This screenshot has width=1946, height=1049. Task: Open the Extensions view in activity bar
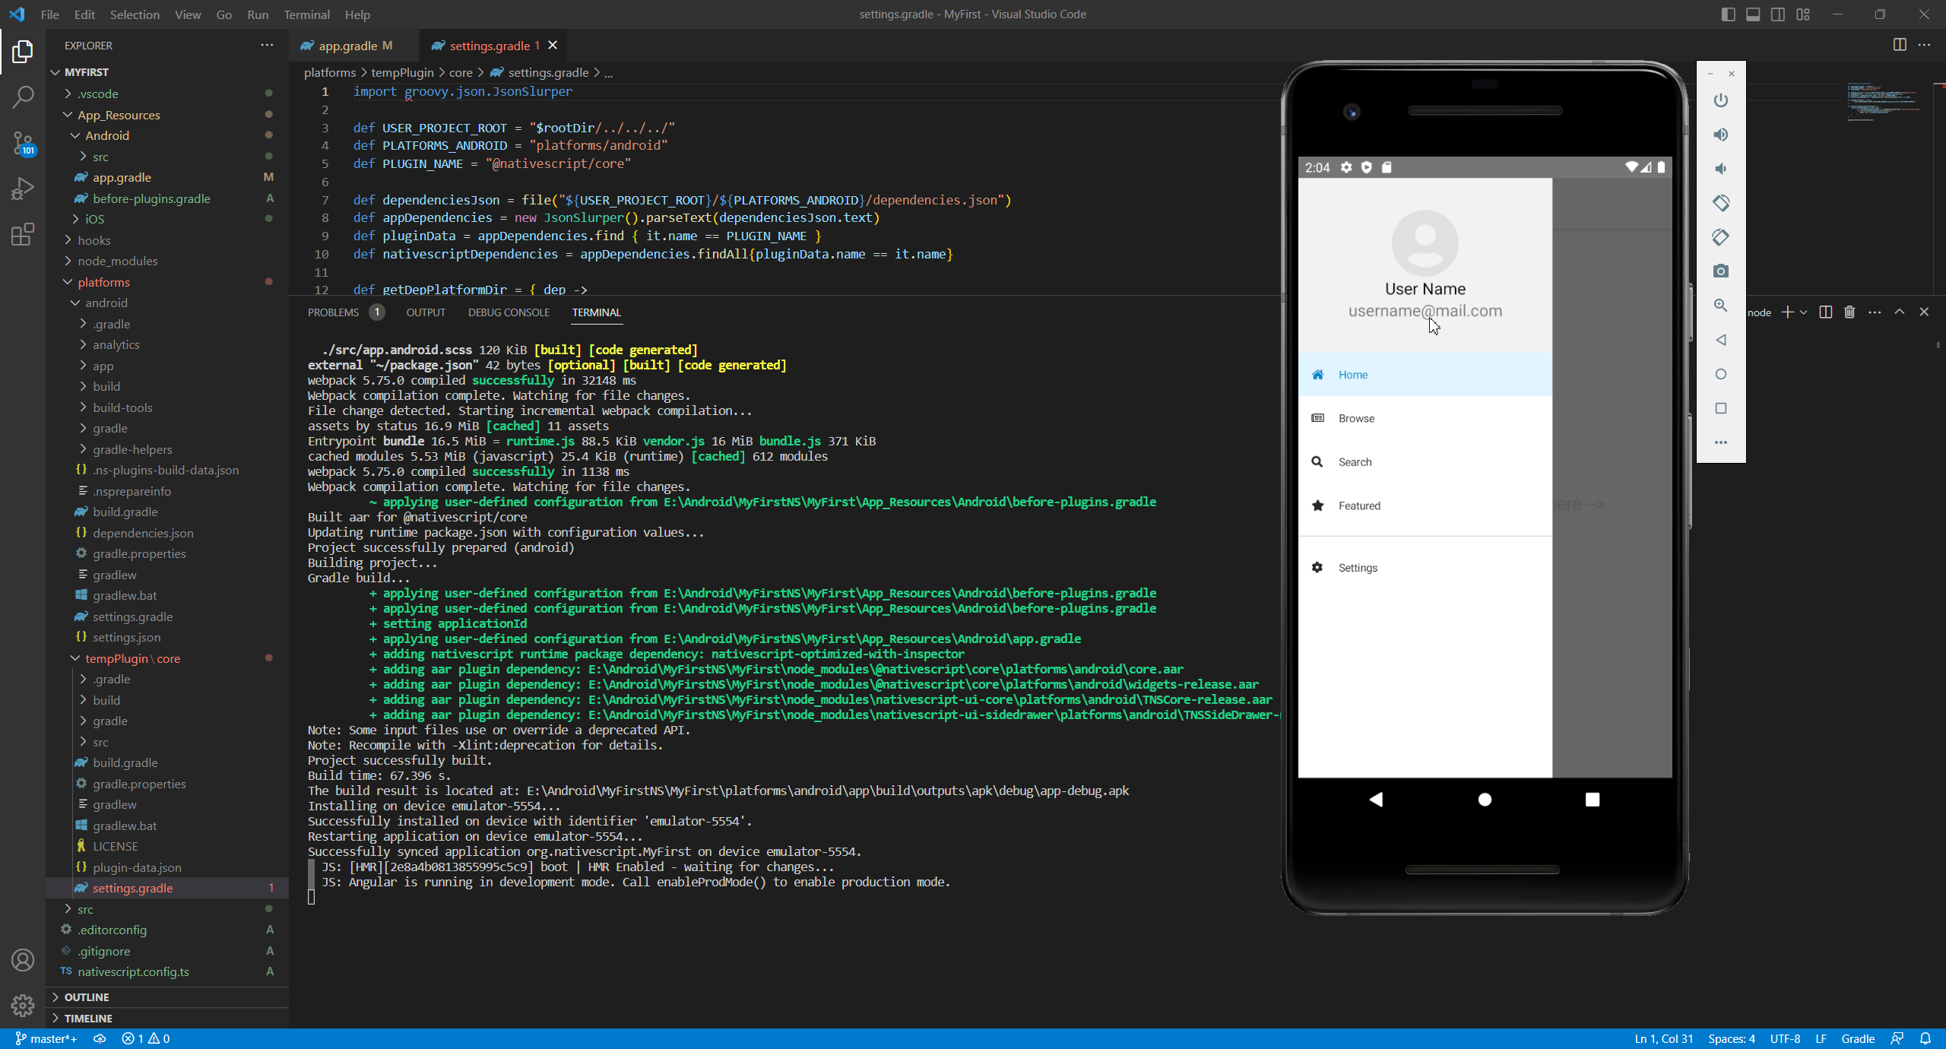coord(23,234)
